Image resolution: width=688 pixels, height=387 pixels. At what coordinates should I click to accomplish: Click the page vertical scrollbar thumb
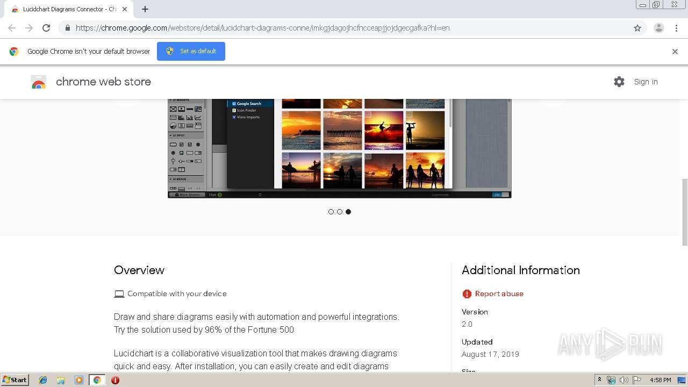click(684, 212)
